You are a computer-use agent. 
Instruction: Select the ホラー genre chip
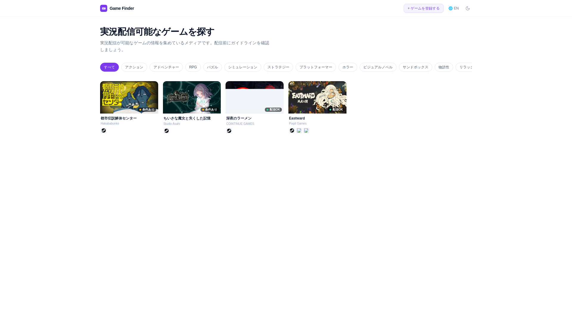click(x=348, y=67)
